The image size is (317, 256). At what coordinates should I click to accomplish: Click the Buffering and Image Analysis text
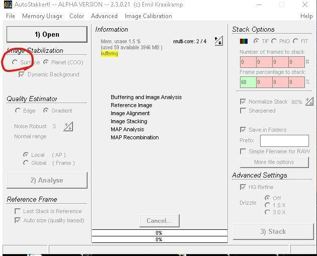146,97
